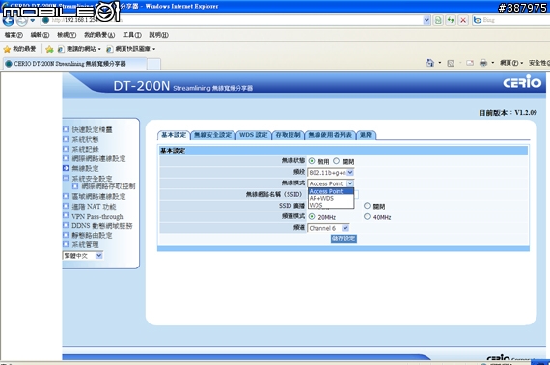Image resolution: width=550 pixels, height=365 pixels.
Task: Choose Access Point in the open list
Action: (331, 191)
